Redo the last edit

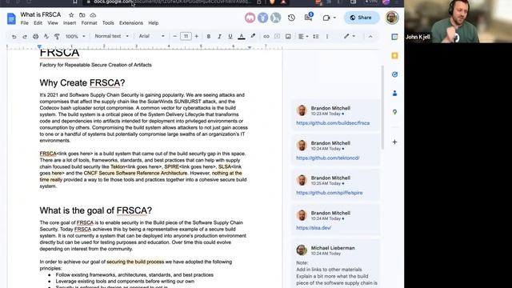click(25, 37)
